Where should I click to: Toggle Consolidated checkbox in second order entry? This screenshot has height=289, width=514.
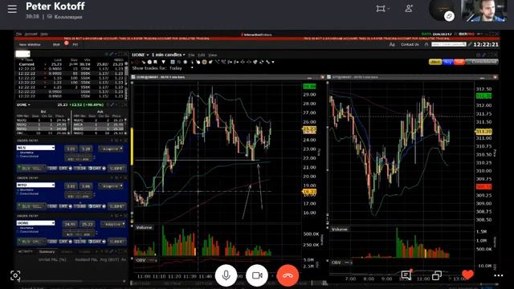[18, 193]
